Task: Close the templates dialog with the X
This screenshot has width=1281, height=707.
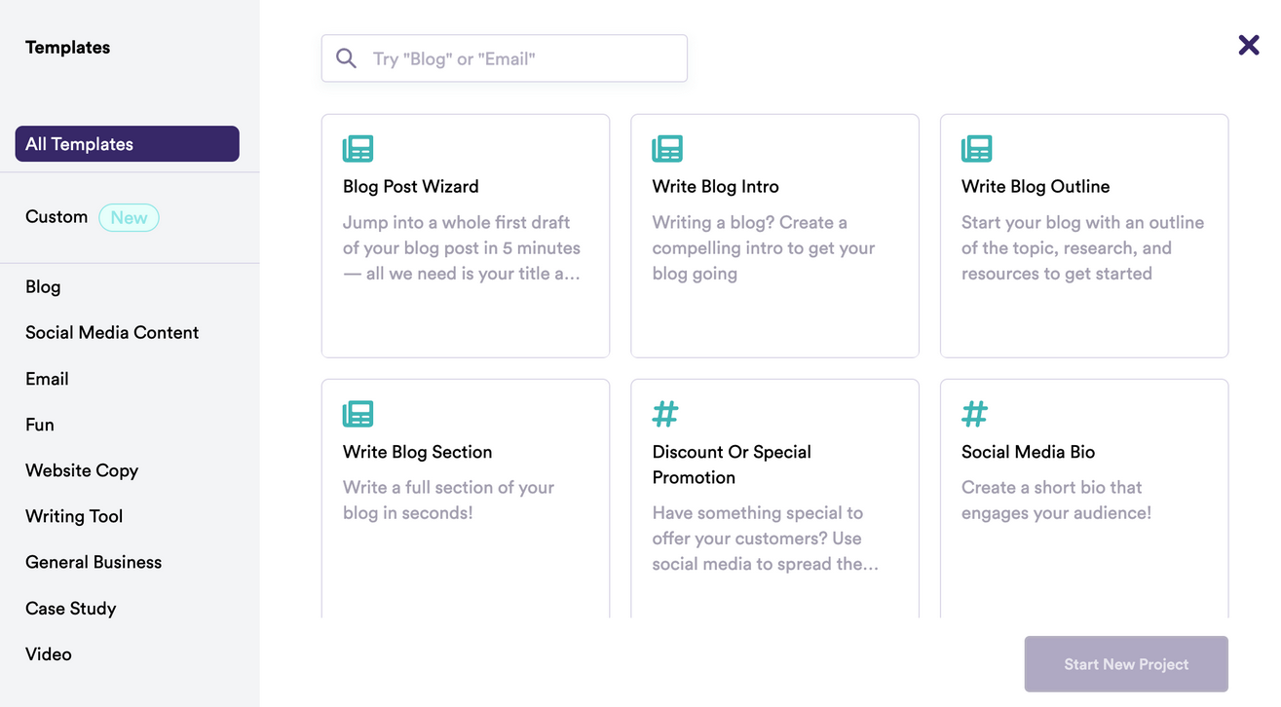Action: (x=1248, y=45)
